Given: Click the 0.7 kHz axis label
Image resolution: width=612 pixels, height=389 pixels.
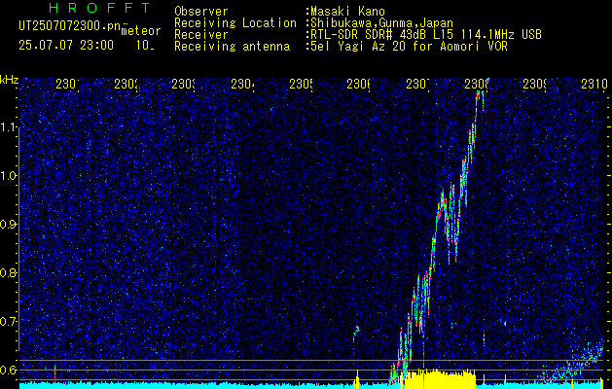Looking at the screenshot, I should pyautogui.click(x=9, y=322).
